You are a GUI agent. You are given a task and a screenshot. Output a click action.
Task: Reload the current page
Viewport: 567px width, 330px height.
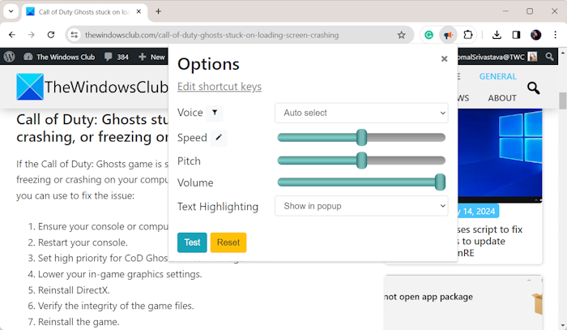coord(51,35)
